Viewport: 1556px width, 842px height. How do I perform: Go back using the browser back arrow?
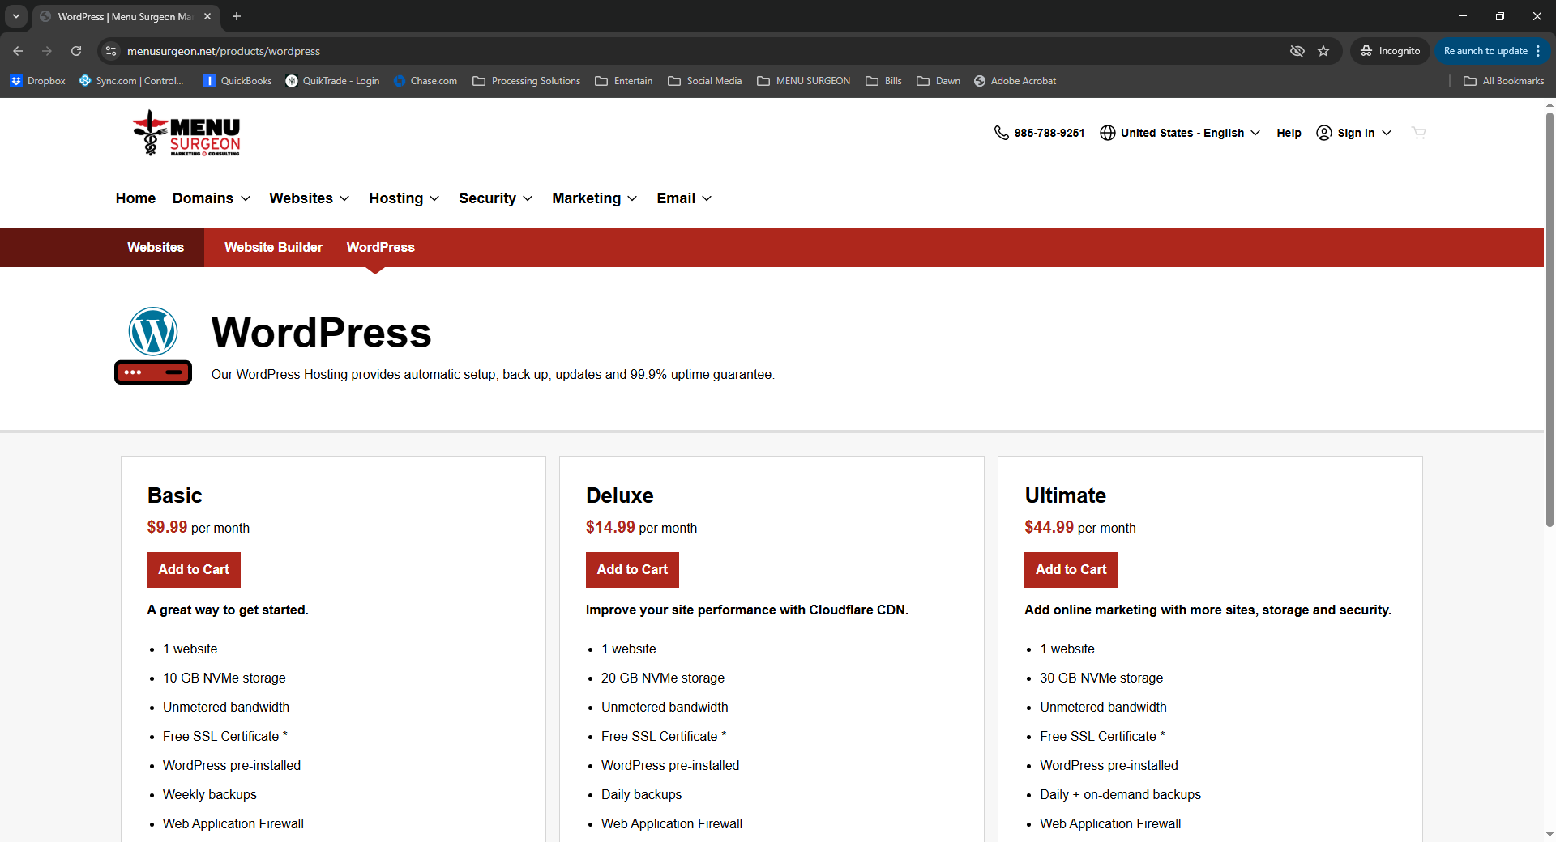point(18,51)
